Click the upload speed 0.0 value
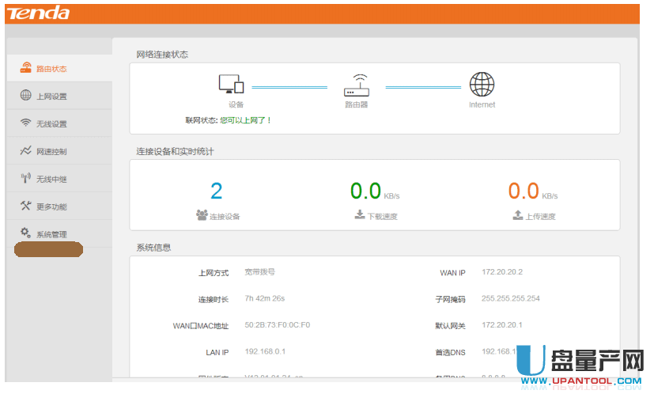Viewport: 654px width, 394px height. coord(524,191)
